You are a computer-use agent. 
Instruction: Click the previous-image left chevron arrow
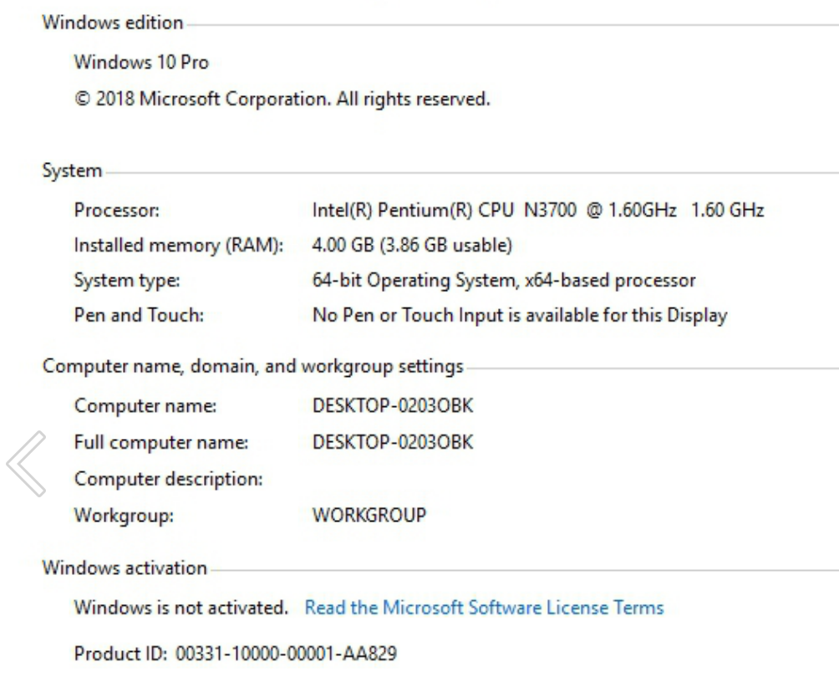click(26, 464)
